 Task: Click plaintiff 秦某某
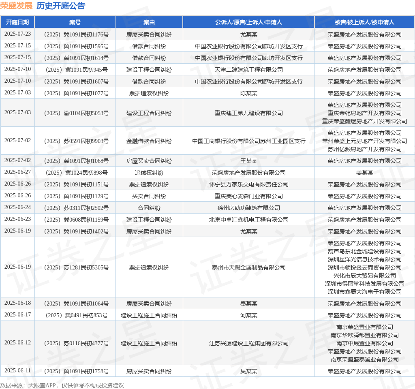click(x=248, y=304)
